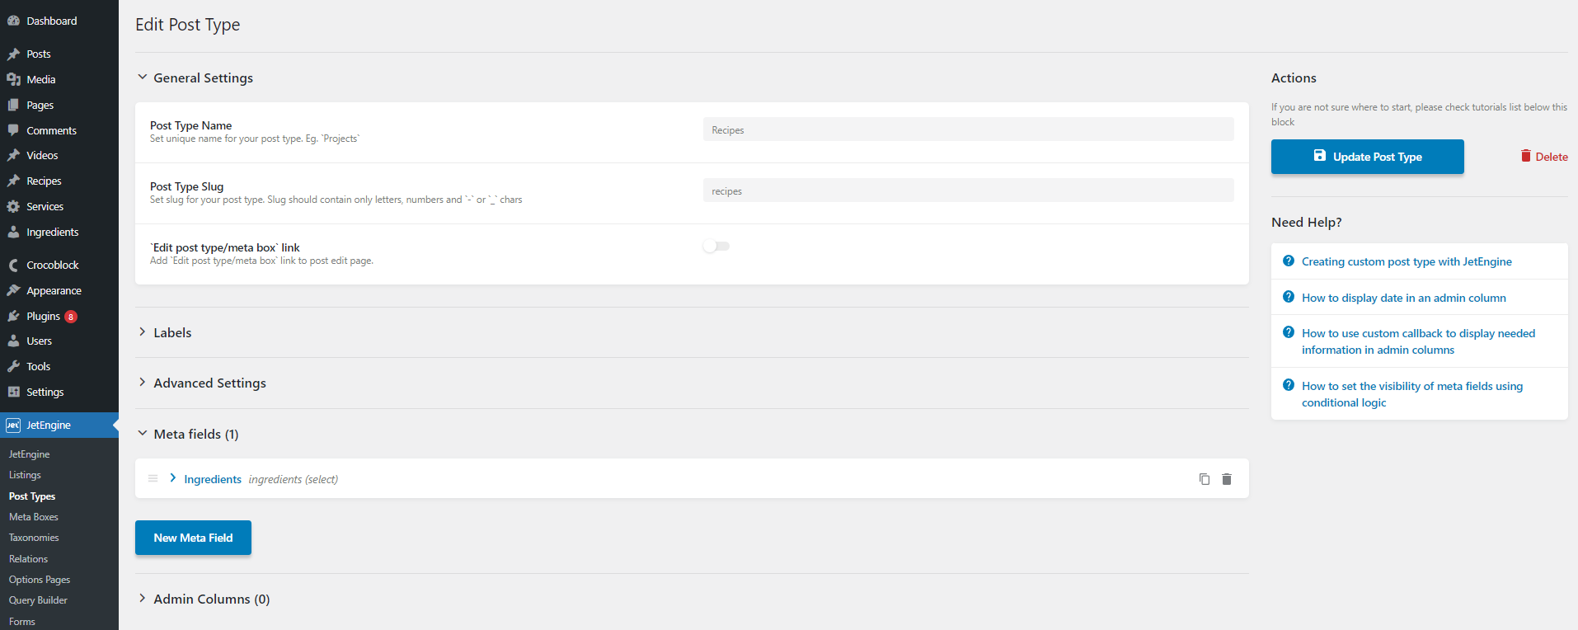Expand the Ingredients meta field chevron
The height and width of the screenshot is (630, 1578).
pyautogui.click(x=172, y=477)
